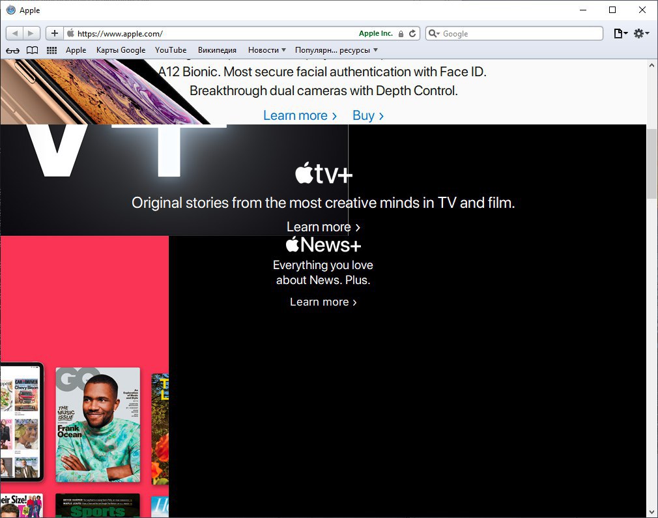The width and height of the screenshot is (658, 518).
Task: Open Top Sites grid icon
Action: point(51,50)
